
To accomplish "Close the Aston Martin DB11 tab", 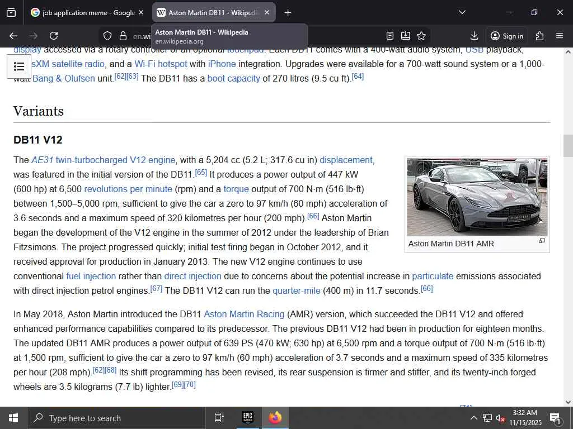I will 267,12.
